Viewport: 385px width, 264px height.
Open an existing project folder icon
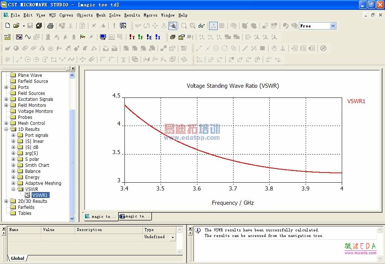pyautogui.click(x=16, y=25)
